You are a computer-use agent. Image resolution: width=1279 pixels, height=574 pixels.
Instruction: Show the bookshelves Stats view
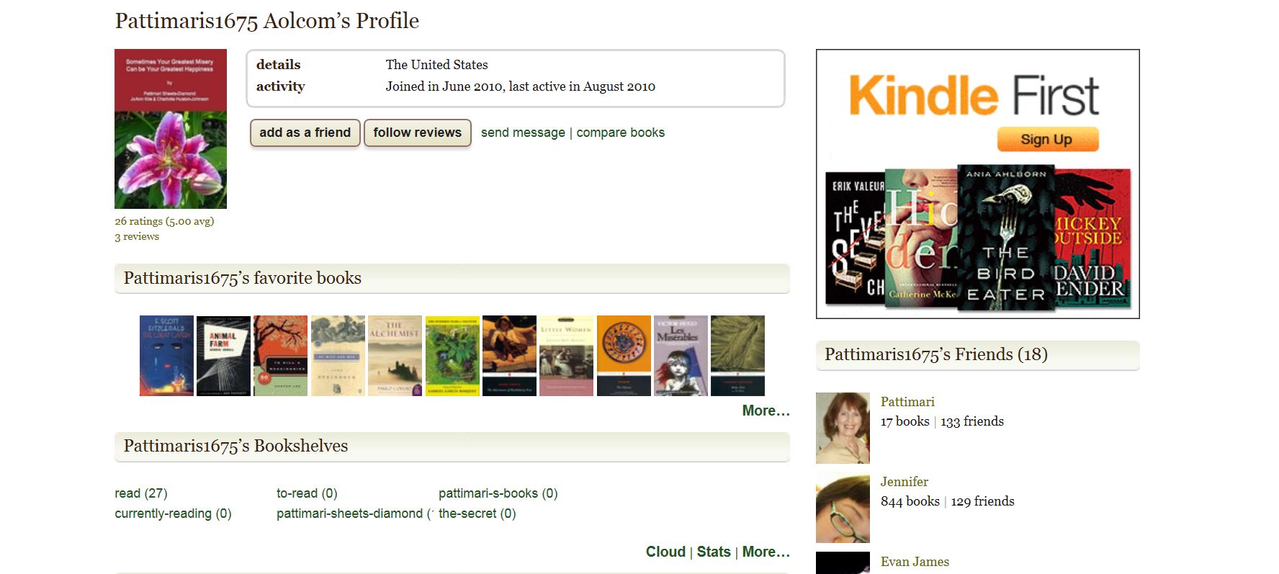coord(714,552)
